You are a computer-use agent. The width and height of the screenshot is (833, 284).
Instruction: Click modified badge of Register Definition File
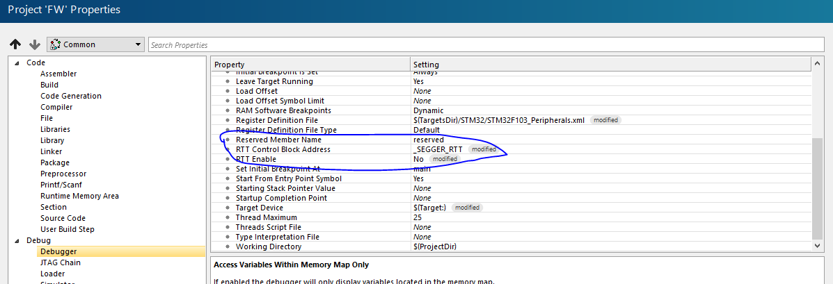[605, 120]
